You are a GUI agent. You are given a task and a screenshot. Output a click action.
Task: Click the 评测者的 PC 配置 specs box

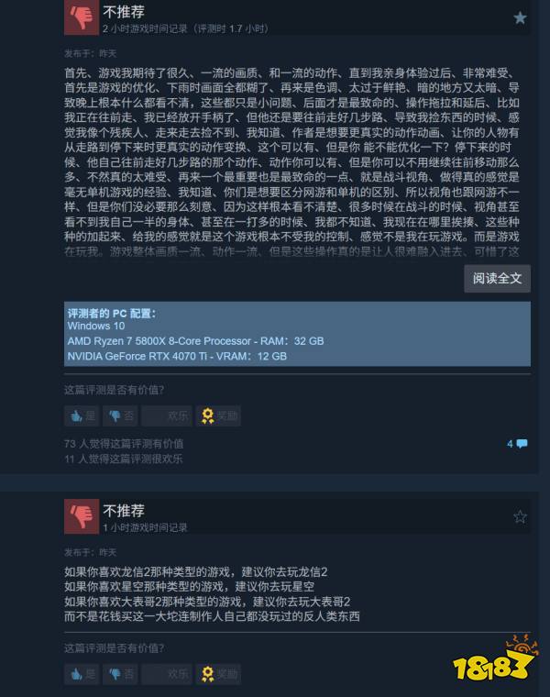tap(297, 334)
